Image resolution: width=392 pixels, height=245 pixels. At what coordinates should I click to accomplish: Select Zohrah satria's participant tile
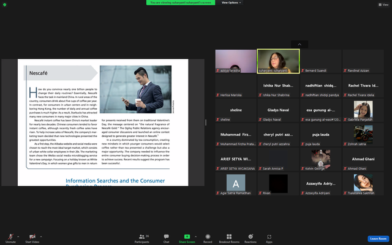coord(363,135)
